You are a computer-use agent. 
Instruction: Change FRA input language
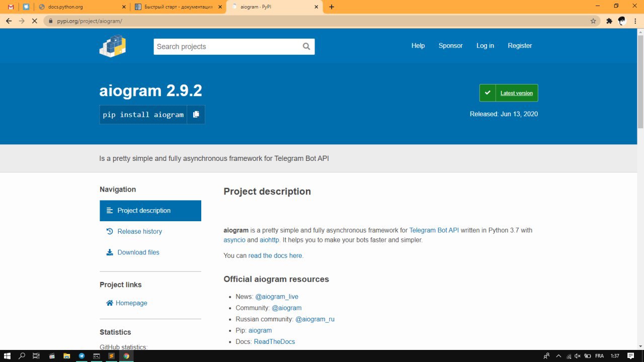tap(599, 356)
